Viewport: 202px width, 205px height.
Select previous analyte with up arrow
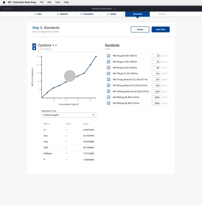click(34, 45)
